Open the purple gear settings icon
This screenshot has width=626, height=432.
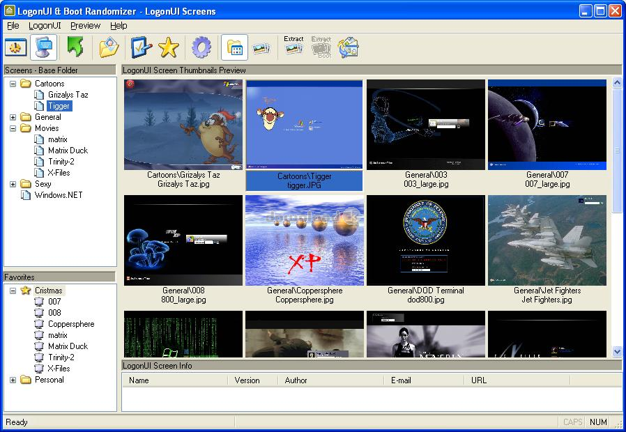point(201,47)
